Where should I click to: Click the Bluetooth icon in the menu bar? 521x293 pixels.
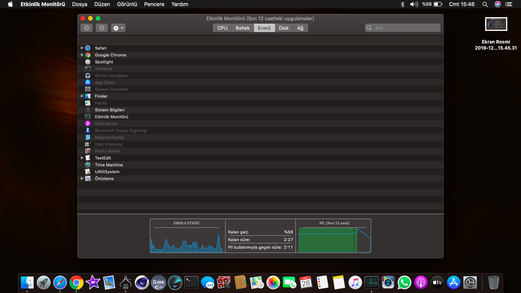click(x=402, y=4)
